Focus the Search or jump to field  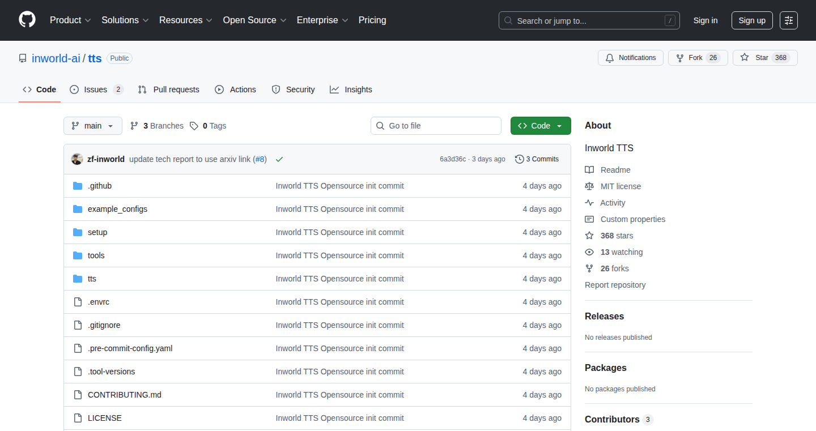589,20
